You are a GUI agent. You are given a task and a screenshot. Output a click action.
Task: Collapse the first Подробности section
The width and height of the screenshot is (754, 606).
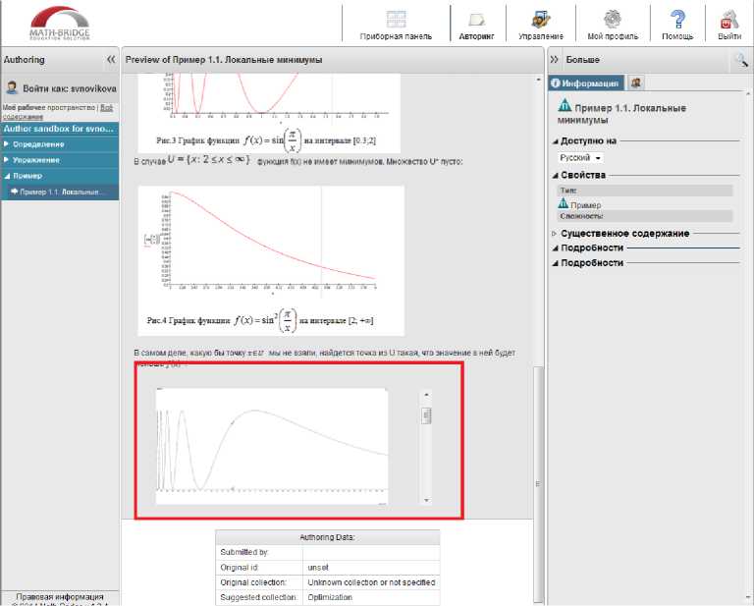(555, 248)
